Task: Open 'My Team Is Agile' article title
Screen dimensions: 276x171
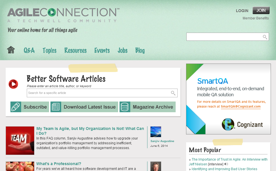Action: pos(90,131)
